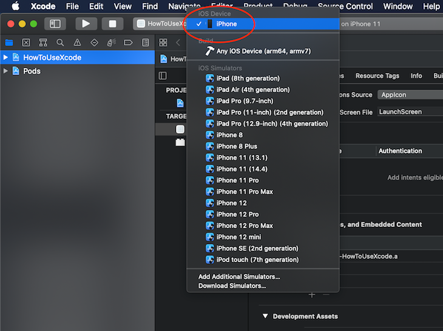Open the Xcode menu
The width and height of the screenshot is (443, 331).
tap(43, 6)
